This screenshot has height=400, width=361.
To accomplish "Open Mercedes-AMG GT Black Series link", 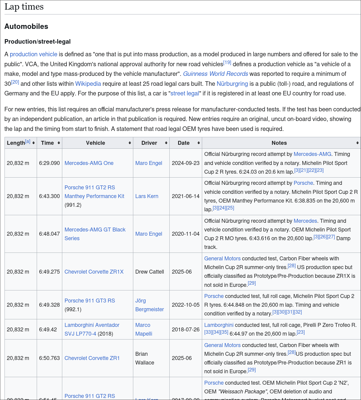I will point(95,234).
